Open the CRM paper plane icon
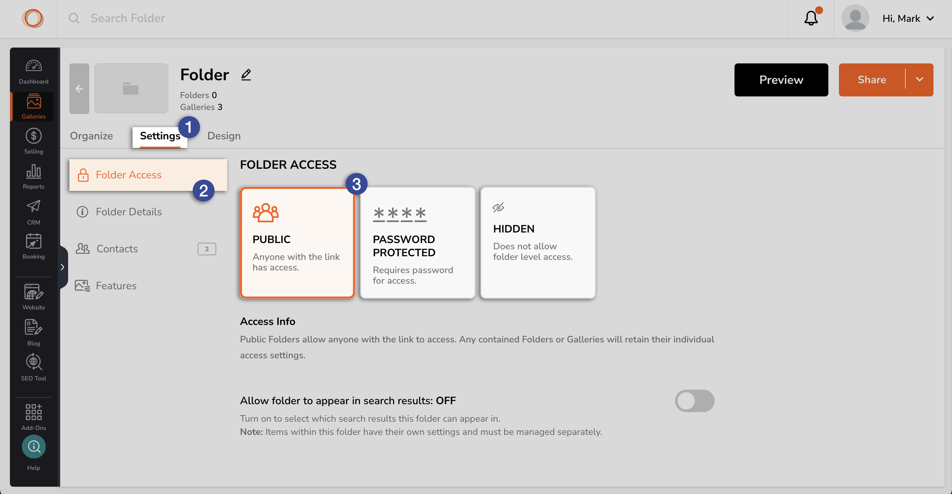952x494 pixels. click(x=34, y=206)
